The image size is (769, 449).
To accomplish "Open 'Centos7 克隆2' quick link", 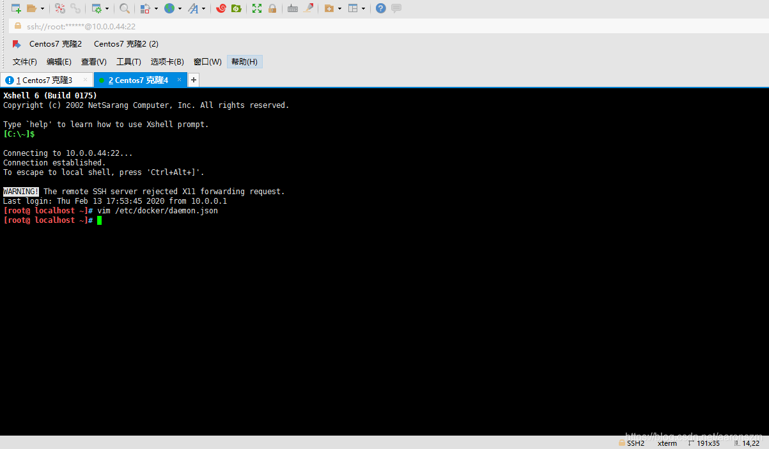I will (x=56, y=44).
